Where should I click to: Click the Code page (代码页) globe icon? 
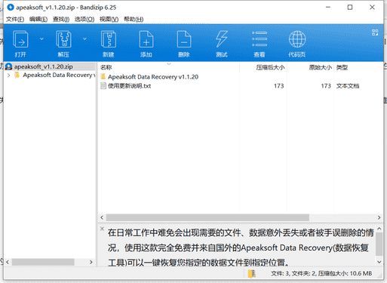point(297,39)
